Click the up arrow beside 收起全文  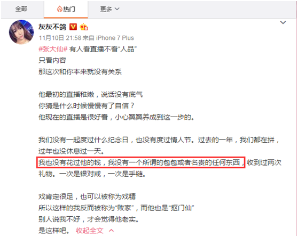click(x=112, y=231)
